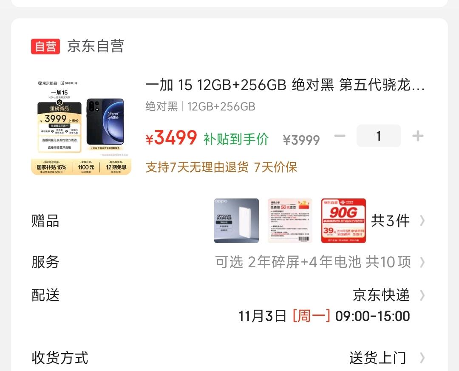This screenshot has width=459, height=371.
Task: Open the 京东自营 store name
Action: pos(96,46)
